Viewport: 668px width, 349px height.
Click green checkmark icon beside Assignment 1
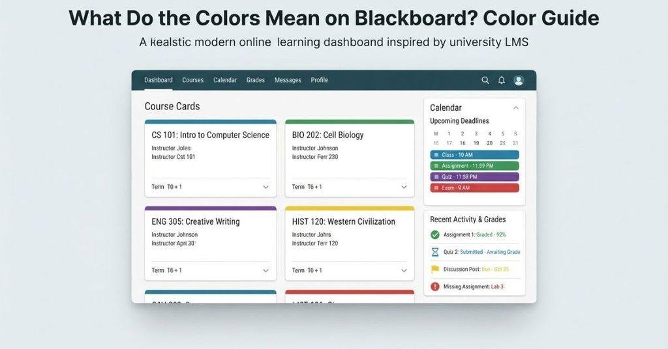tap(434, 234)
